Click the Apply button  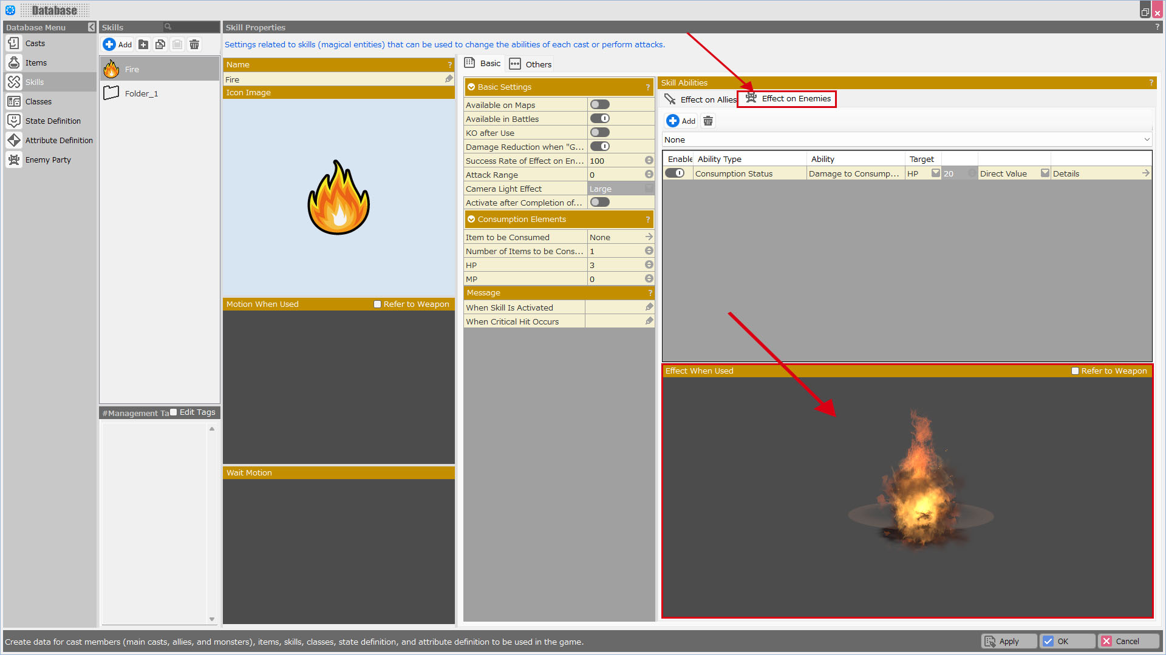tap(1009, 641)
